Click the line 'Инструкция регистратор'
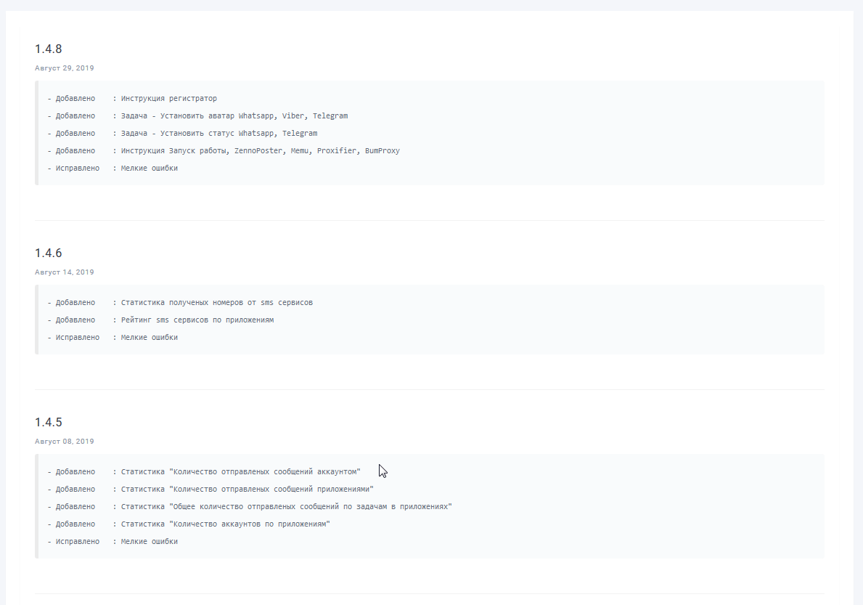The image size is (863, 605). point(168,99)
